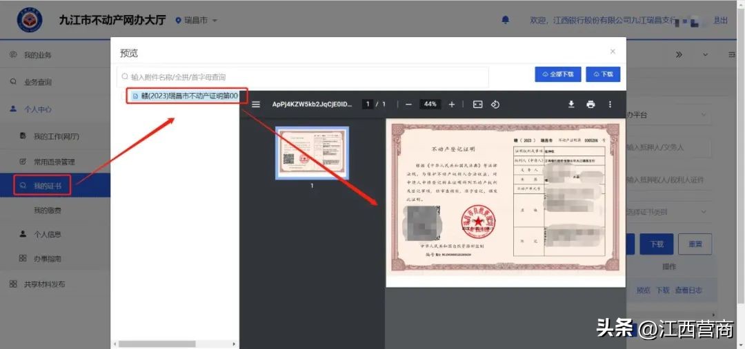Click the 输入抵押权人/权利人证件 field in the background form

click(x=669, y=180)
